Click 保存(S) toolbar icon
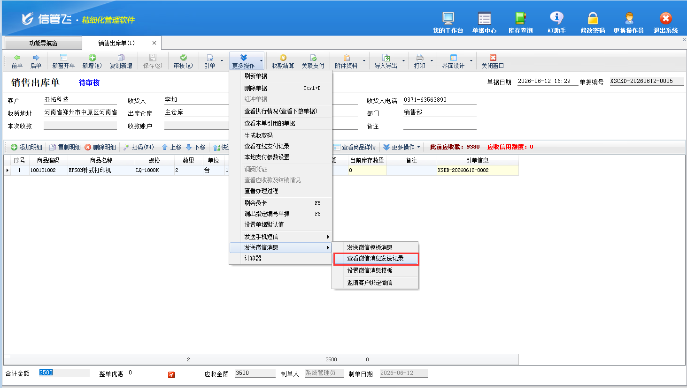Screen dimensions: 687x388 tap(153, 61)
